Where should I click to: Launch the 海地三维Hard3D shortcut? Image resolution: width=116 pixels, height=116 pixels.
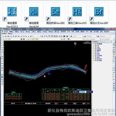pos(77,14)
